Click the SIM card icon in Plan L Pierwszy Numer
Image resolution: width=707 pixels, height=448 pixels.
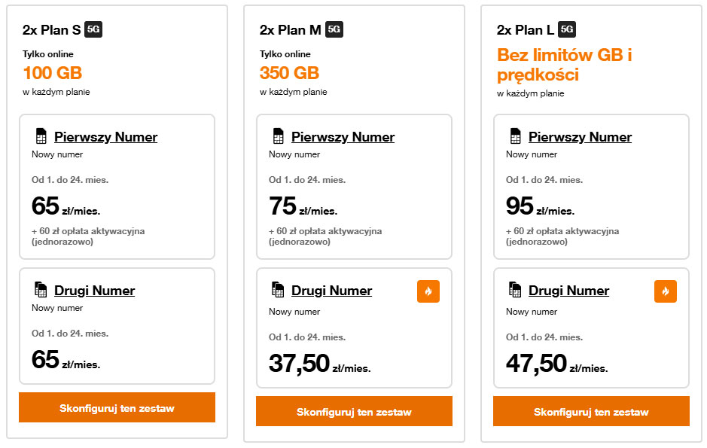click(515, 136)
